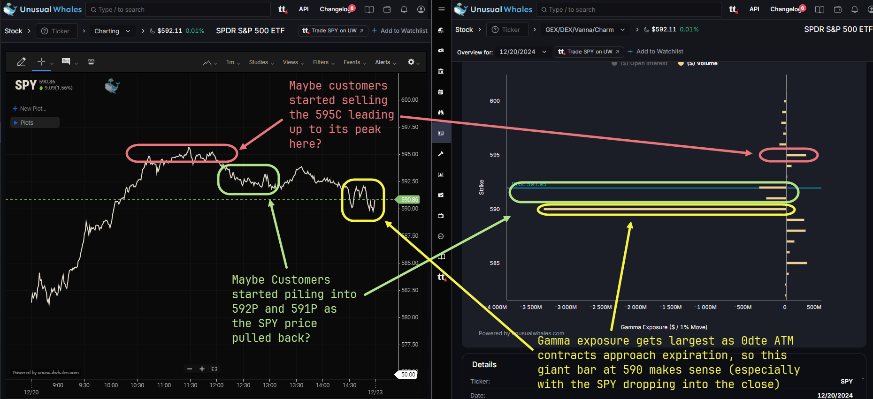Toggle Volume legend series
The width and height of the screenshot is (873, 399).
698,63
